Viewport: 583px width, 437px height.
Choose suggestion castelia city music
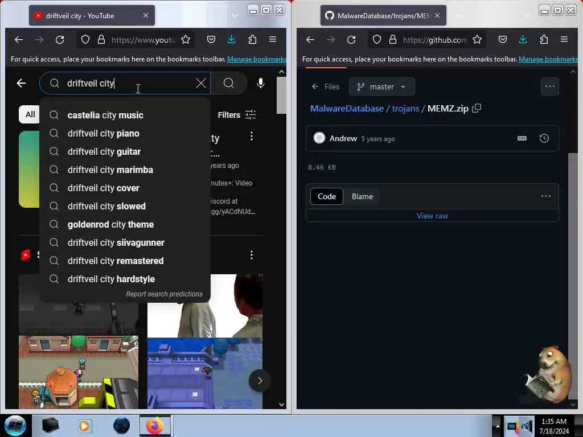[125, 115]
